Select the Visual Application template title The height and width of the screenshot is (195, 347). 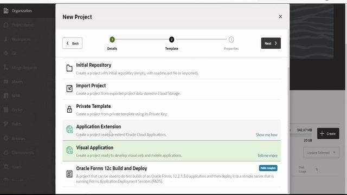click(x=95, y=147)
